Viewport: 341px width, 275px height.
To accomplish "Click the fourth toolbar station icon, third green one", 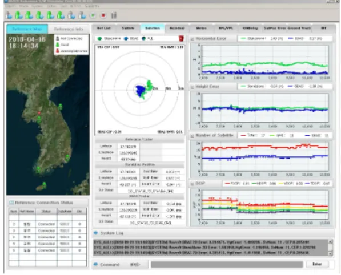I will (39, 15).
